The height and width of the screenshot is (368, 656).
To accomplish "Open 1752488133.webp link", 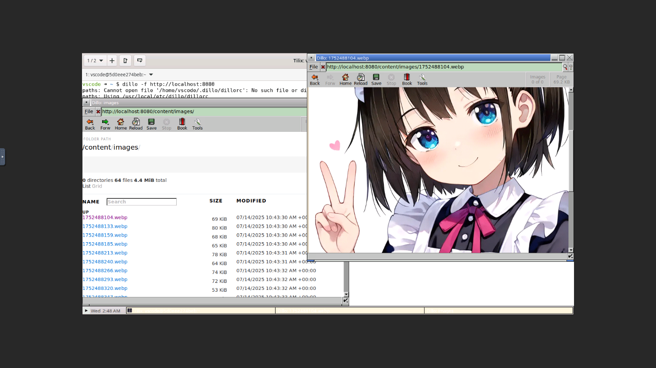I will pos(105,226).
